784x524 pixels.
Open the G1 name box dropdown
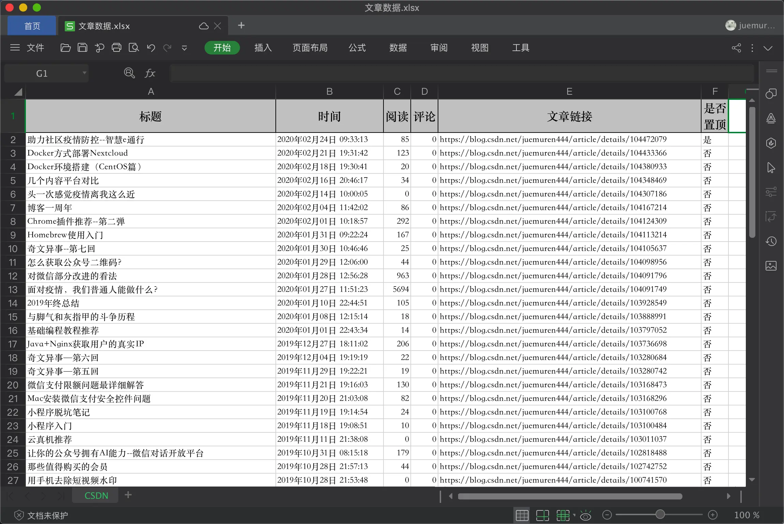tap(84, 73)
